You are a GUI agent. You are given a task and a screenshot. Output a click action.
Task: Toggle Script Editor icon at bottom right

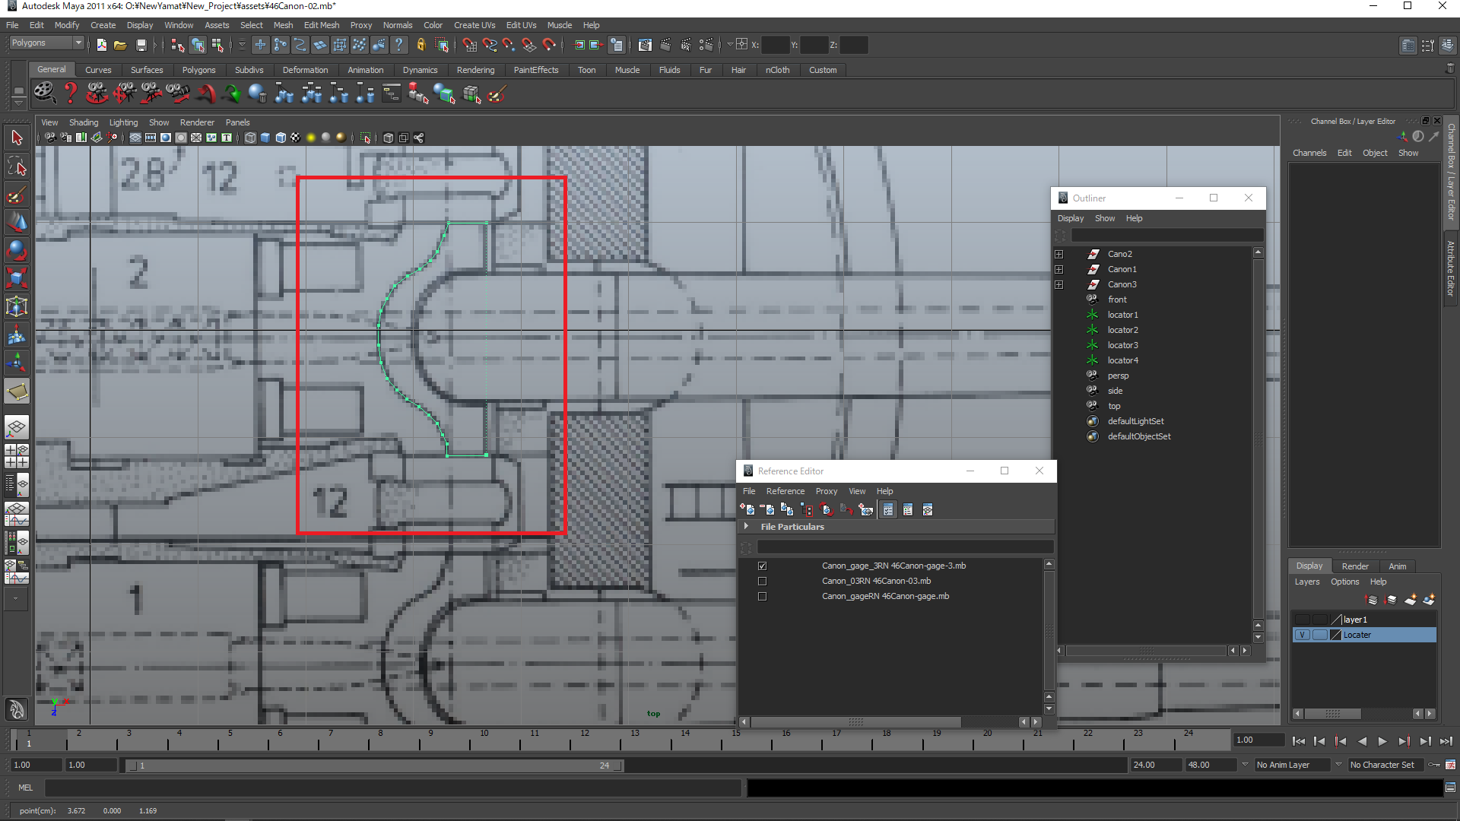(x=1450, y=788)
